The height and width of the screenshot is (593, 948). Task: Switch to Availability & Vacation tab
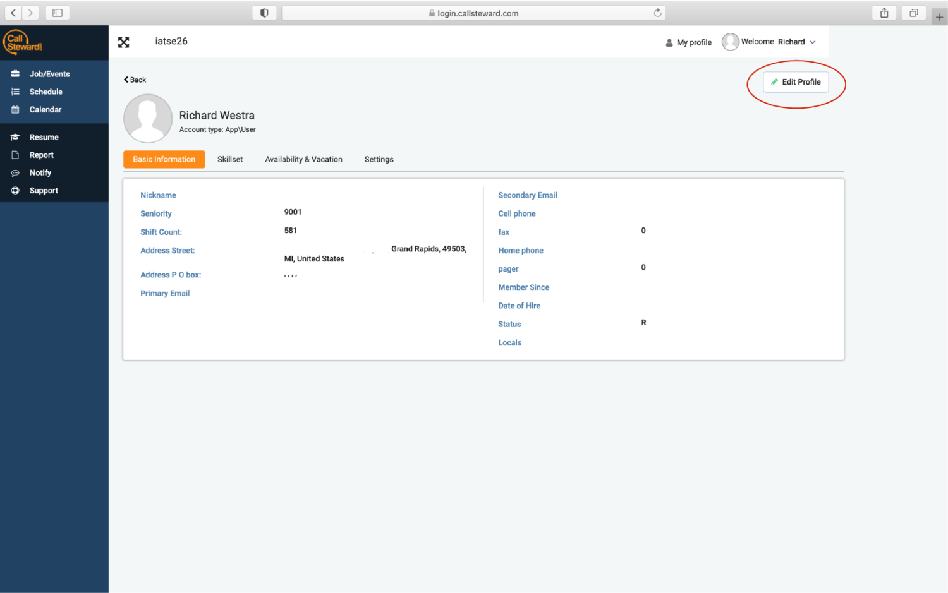(303, 159)
